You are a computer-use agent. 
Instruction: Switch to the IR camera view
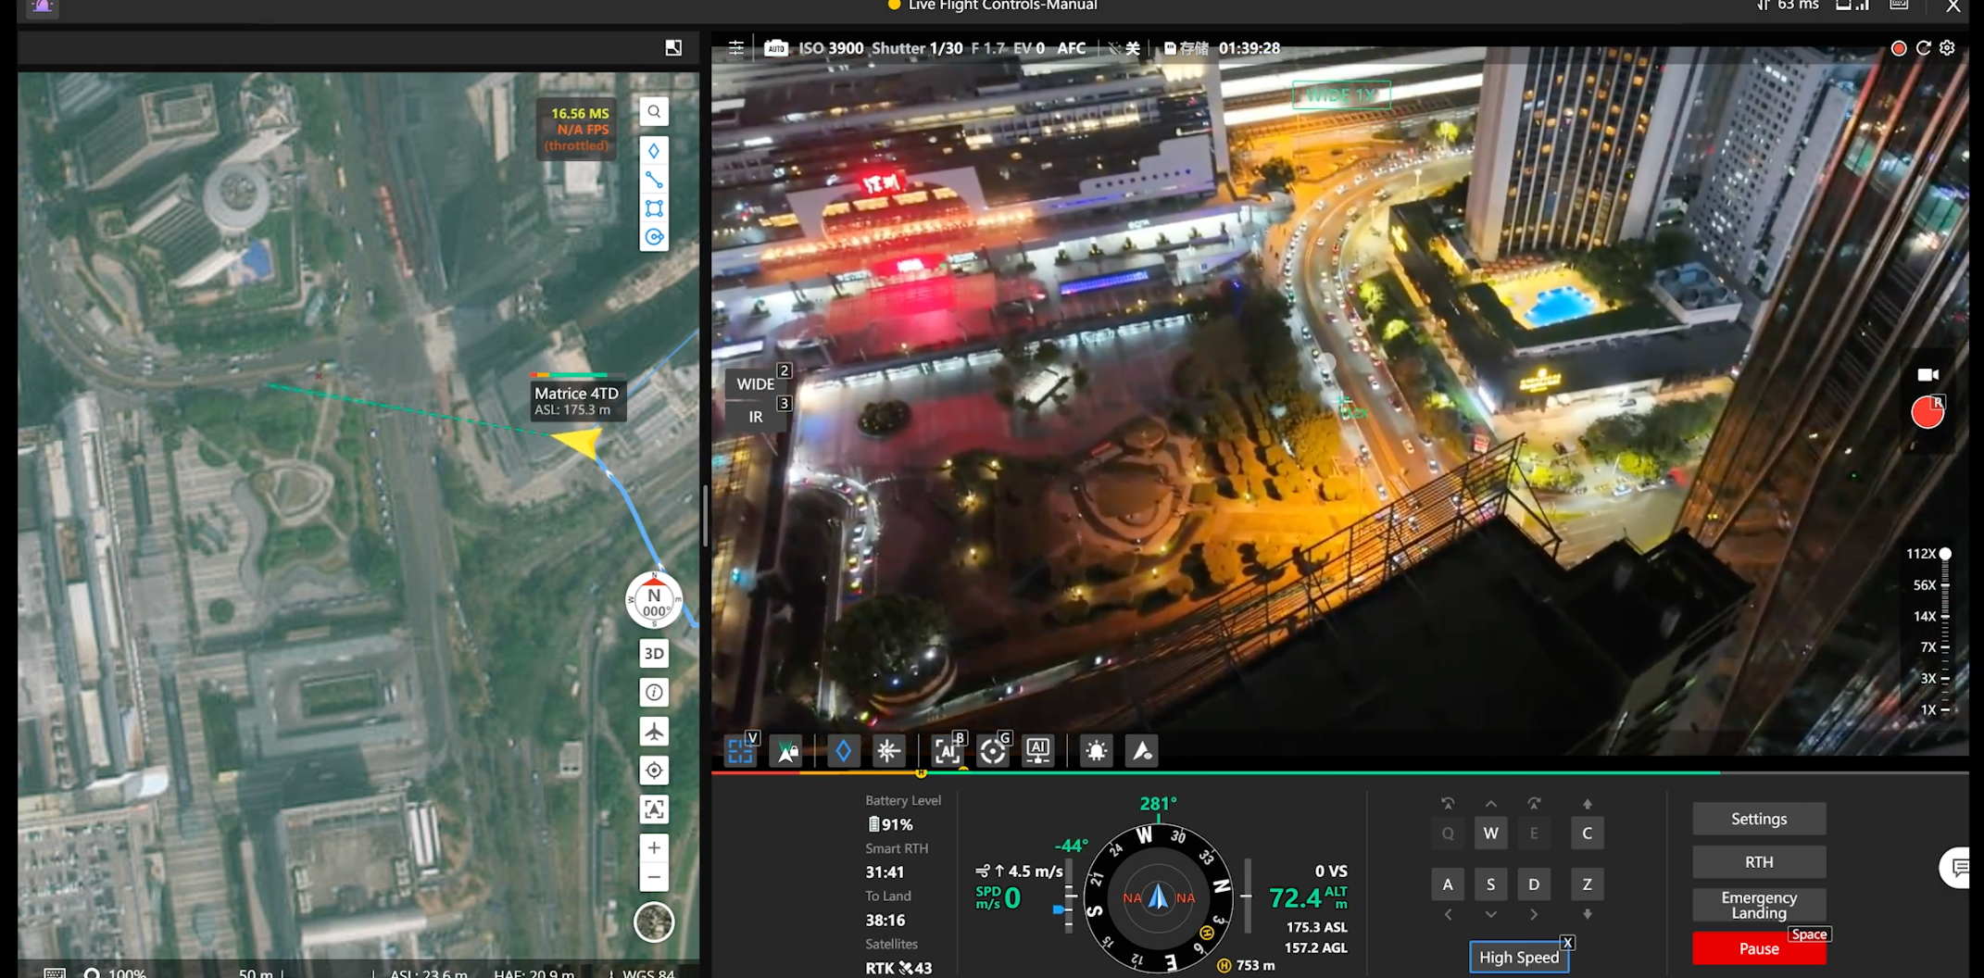pyautogui.click(x=756, y=417)
